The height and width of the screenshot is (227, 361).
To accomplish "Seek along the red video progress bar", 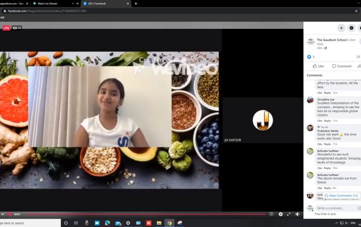I will (146, 214).
